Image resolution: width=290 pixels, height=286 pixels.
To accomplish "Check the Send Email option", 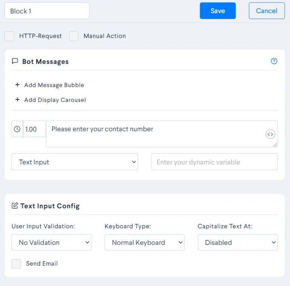I will (x=16, y=264).
